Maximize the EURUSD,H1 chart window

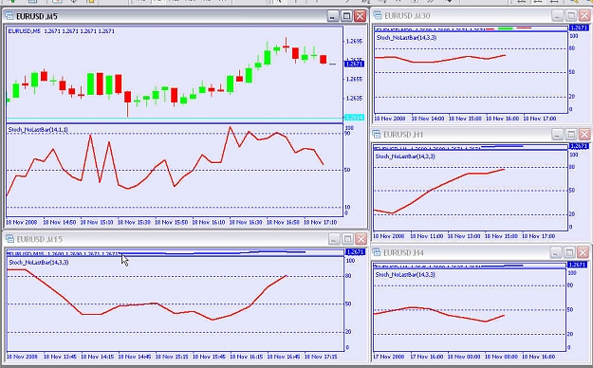point(570,135)
